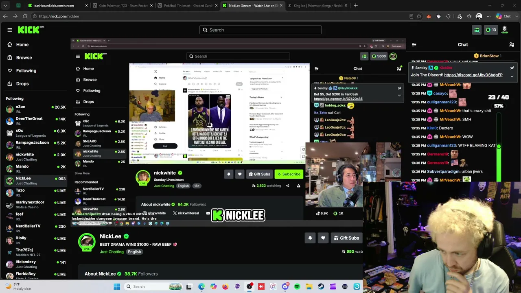This screenshot has height=293, width=521.
Task: Switch to the Coin Pokemon TCG tab
Action: 123,6
